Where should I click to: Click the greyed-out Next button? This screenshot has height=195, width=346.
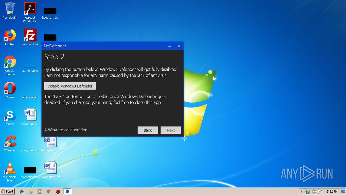click(x=171, y=130)
